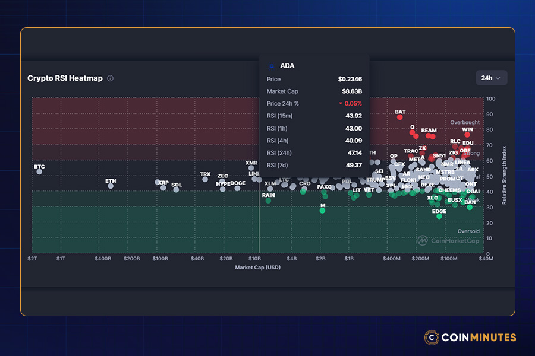This screenshot has height=356, width=535.
Task: Select the red Q data point
Action: (x=412, y=132)
